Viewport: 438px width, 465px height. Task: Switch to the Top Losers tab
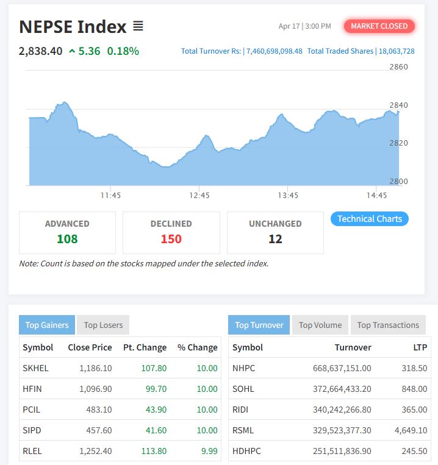[x=103, y=325]
